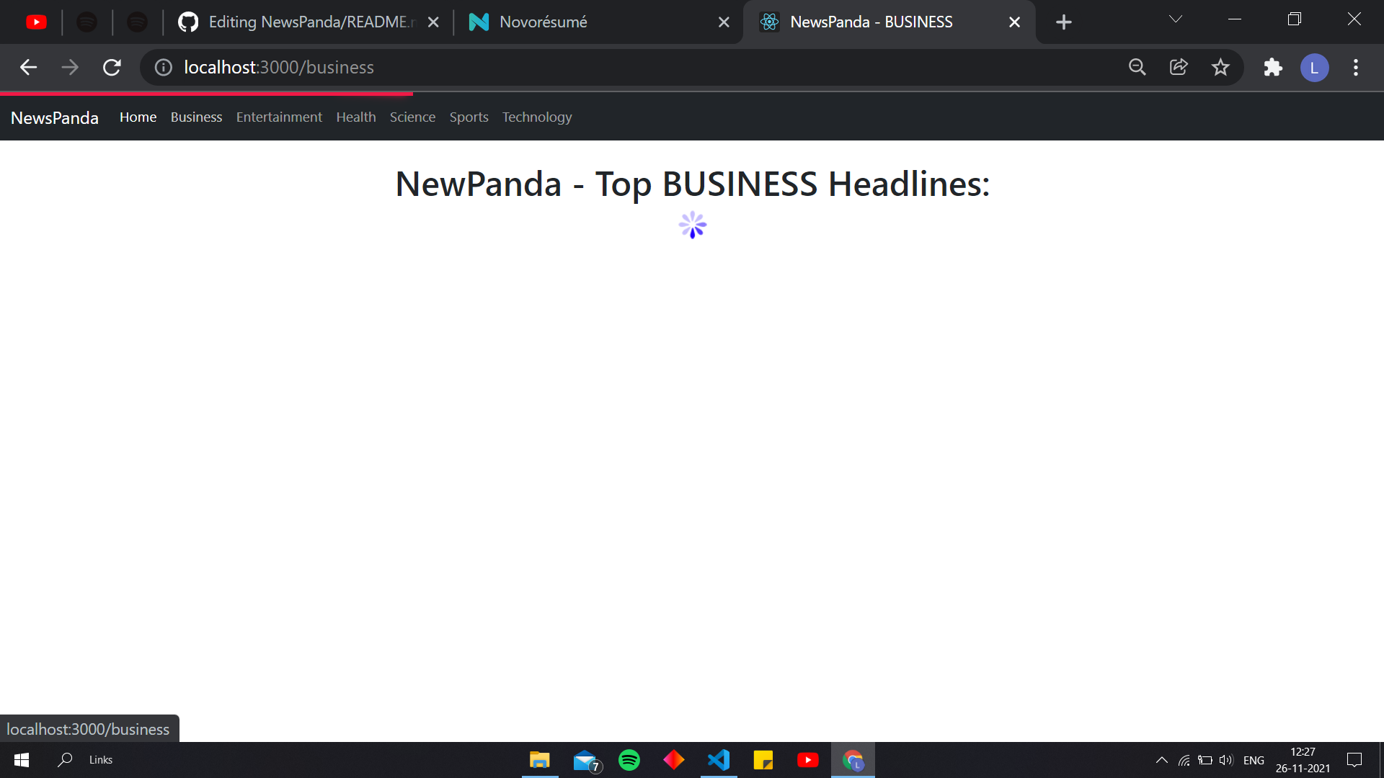Screen dimensions: 1384x778
Task: Open the browser extensions puzzle icon
Action: [x=1273, y=67]
